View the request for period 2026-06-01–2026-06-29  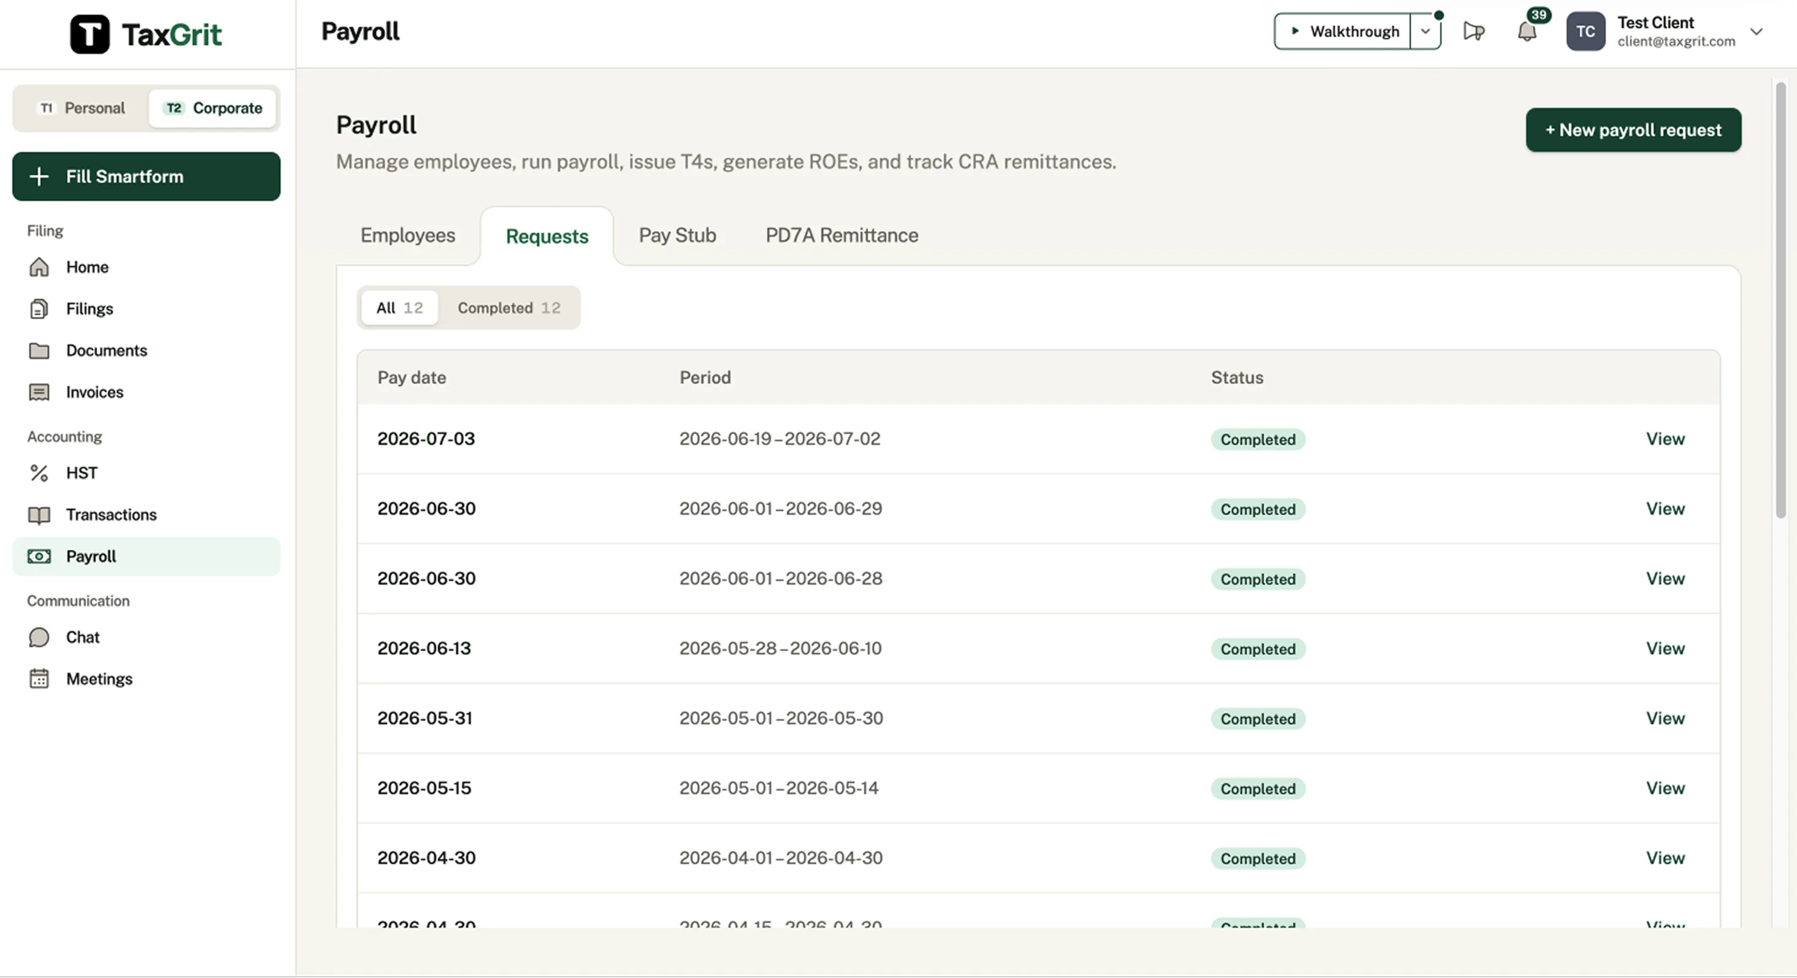point(1665,509)
